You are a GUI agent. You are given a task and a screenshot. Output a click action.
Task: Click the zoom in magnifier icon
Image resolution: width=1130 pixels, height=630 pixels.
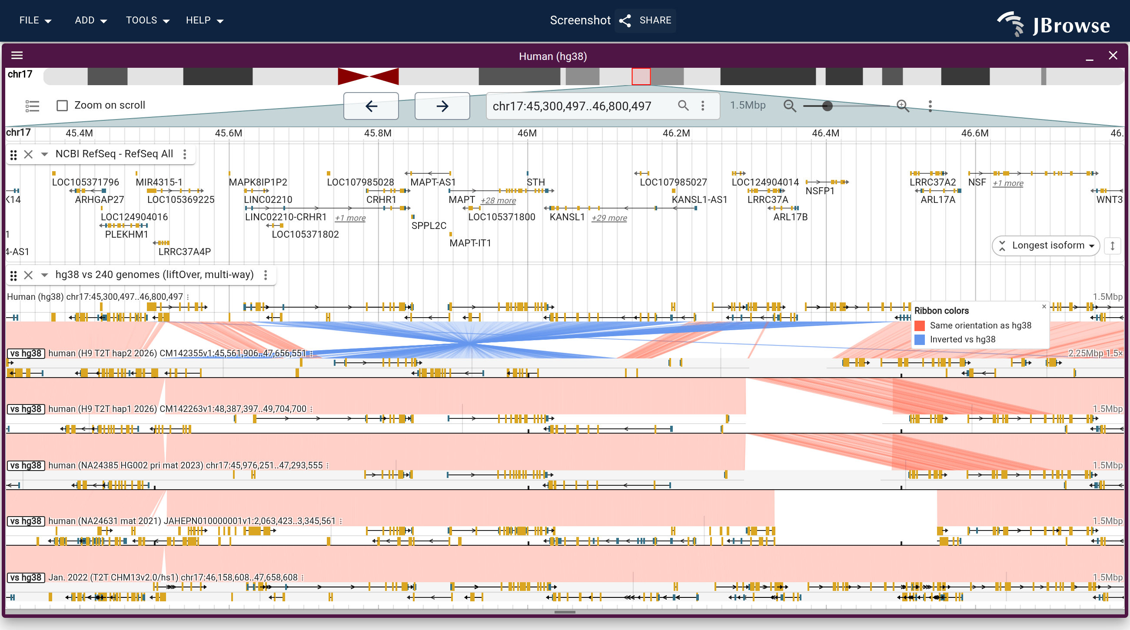903,106
